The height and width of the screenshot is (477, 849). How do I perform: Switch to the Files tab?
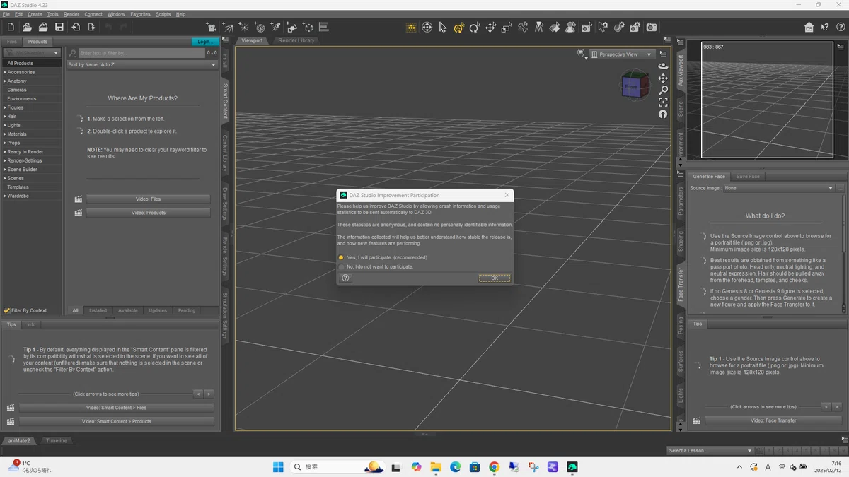(12, 42)
